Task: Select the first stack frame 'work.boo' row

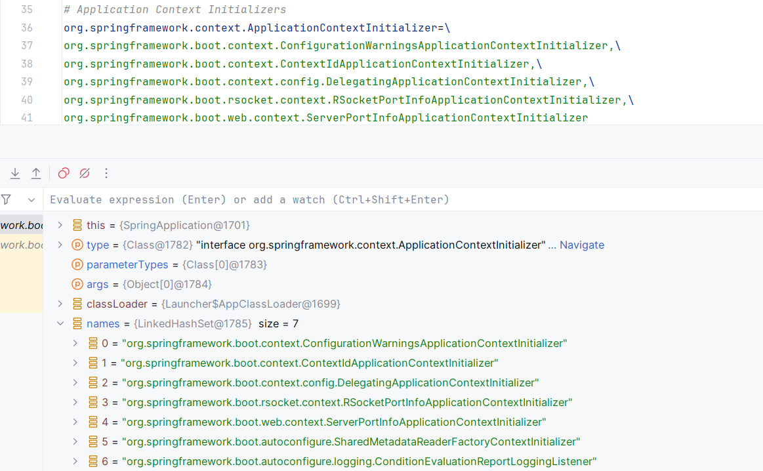Action: tap(22, 225)
